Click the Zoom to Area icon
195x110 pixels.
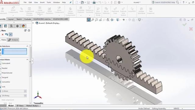pos(97,20)
